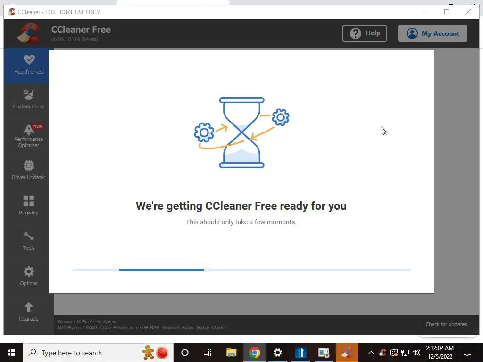Viewport: 483px width, 362px height.
Task: Click the network tray icon
Action: pos(405,353)
